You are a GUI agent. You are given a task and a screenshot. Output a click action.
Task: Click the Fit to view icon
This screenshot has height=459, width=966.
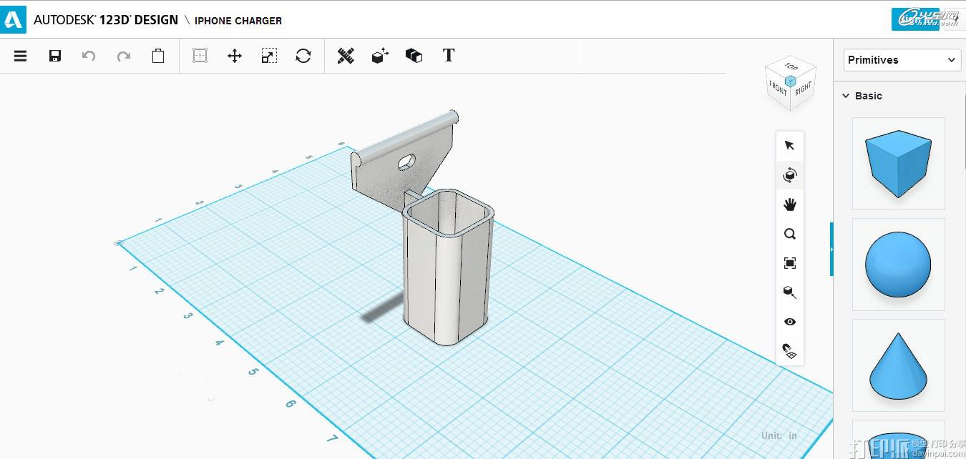(x=790, y=263)
